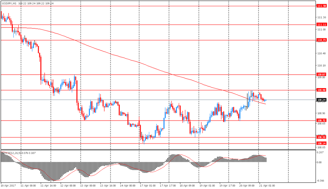The height and width of the screenshot is (189, 328).
Task: Click the 12 Apr 08:00 time label
Action: click(68, 185)
